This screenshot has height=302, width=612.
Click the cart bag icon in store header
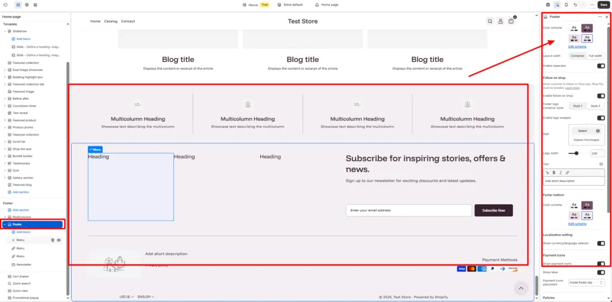point(511,21)
